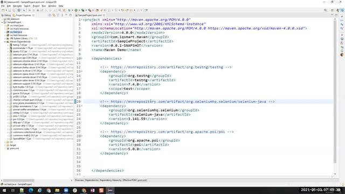This screenshot has height=194, width=345.
Task: Click the editor vertical scrollbar
Action: [335, 92]
